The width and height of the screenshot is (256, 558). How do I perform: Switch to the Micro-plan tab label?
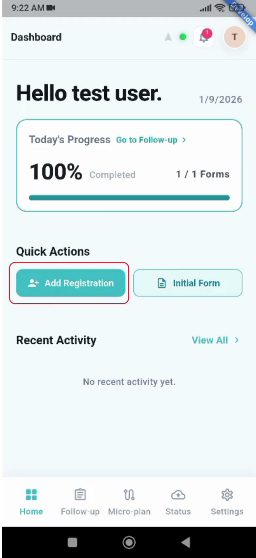coord(129,512)
